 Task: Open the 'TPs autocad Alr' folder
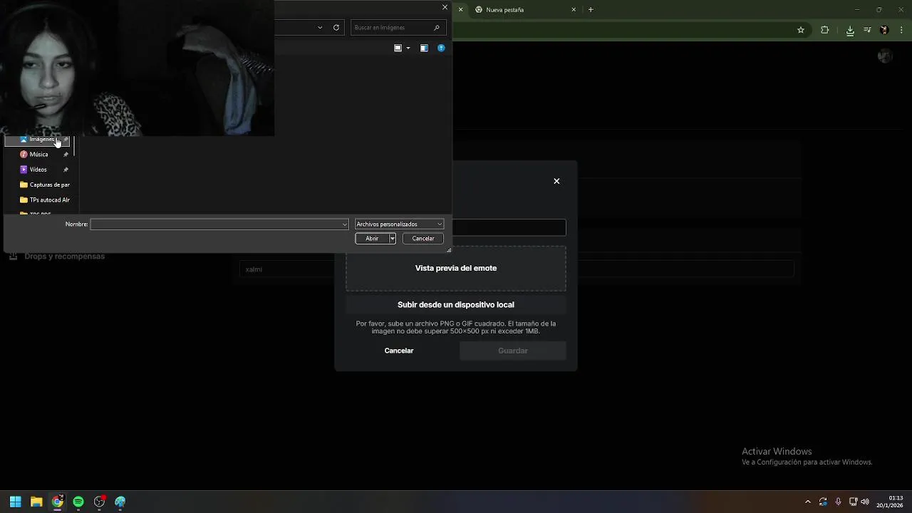(x=45, y=199)
